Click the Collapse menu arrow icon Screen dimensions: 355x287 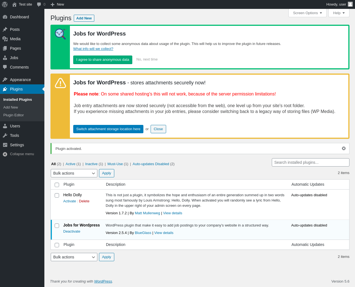pyautogui.click(x=5, y=154)
